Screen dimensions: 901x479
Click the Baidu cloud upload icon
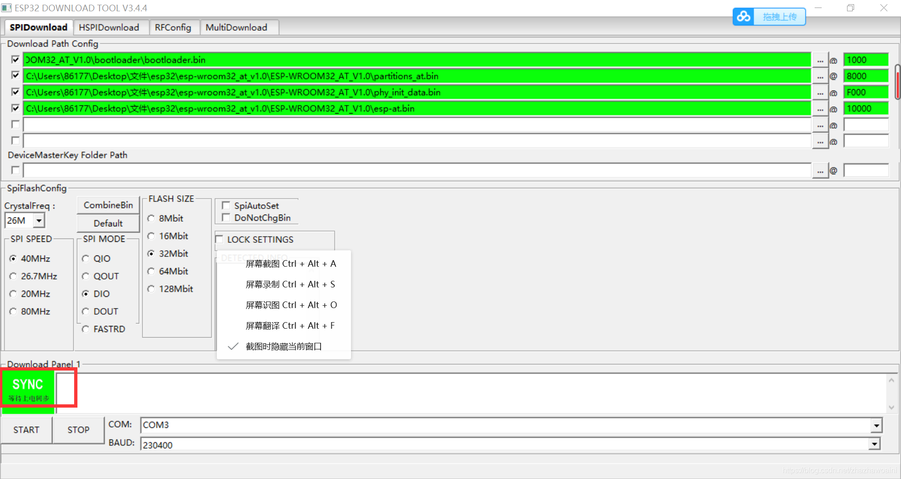(743, 16)
